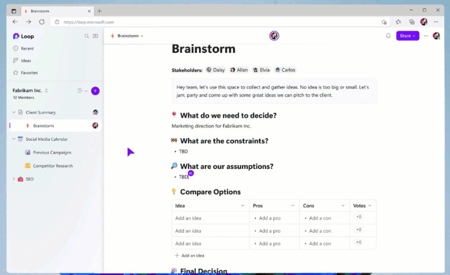
Task: Expand the SEO tree item
Action: [x=14, y=179]
